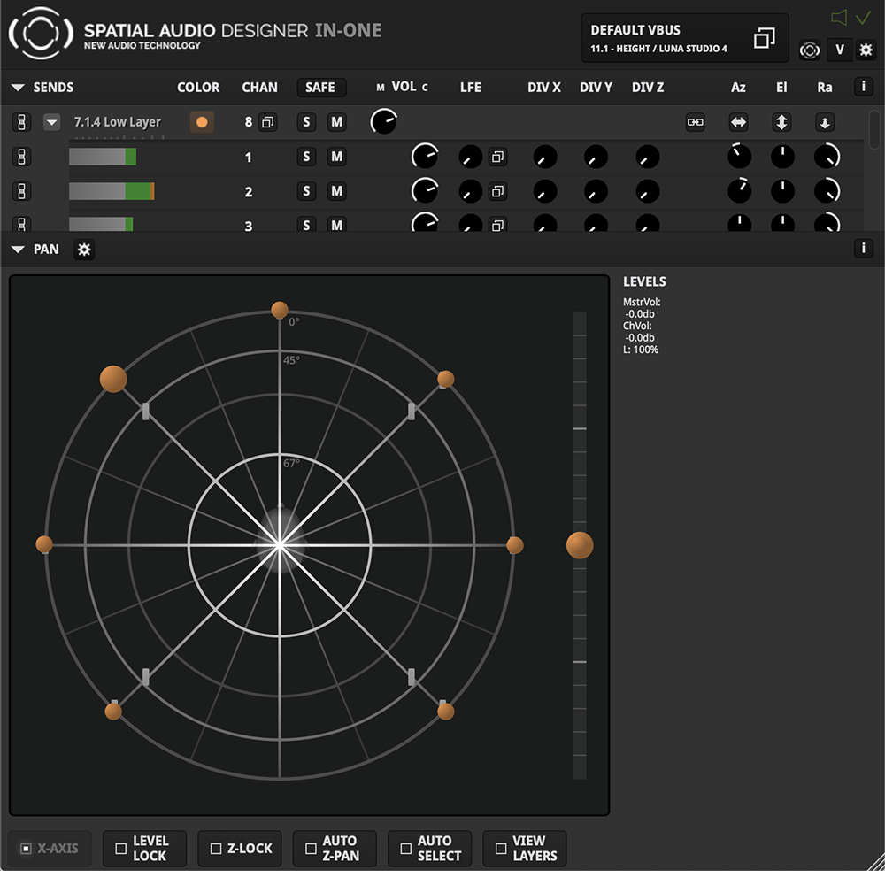Click the horizontal arrows Az icon

point(738,122)
